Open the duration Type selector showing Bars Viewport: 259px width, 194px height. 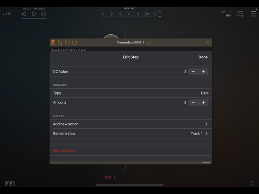[131, 93]
